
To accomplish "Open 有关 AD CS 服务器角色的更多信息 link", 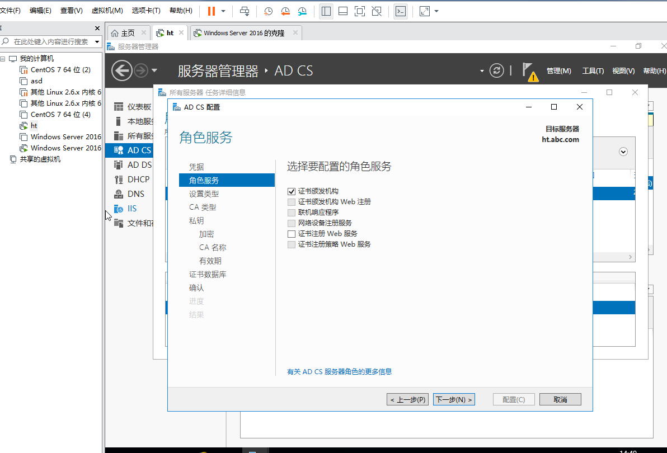I will tap(340, 372).
